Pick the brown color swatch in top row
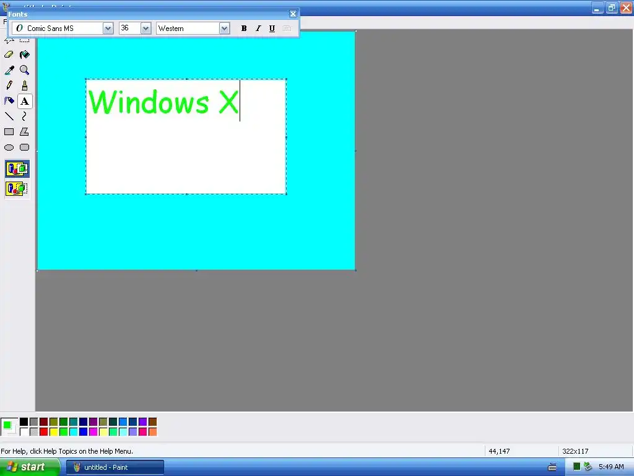 [153, 422]
